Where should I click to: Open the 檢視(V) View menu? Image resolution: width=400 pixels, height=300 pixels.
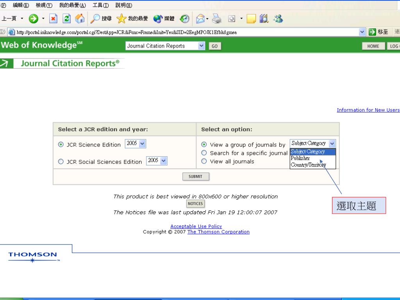[44, 5]
